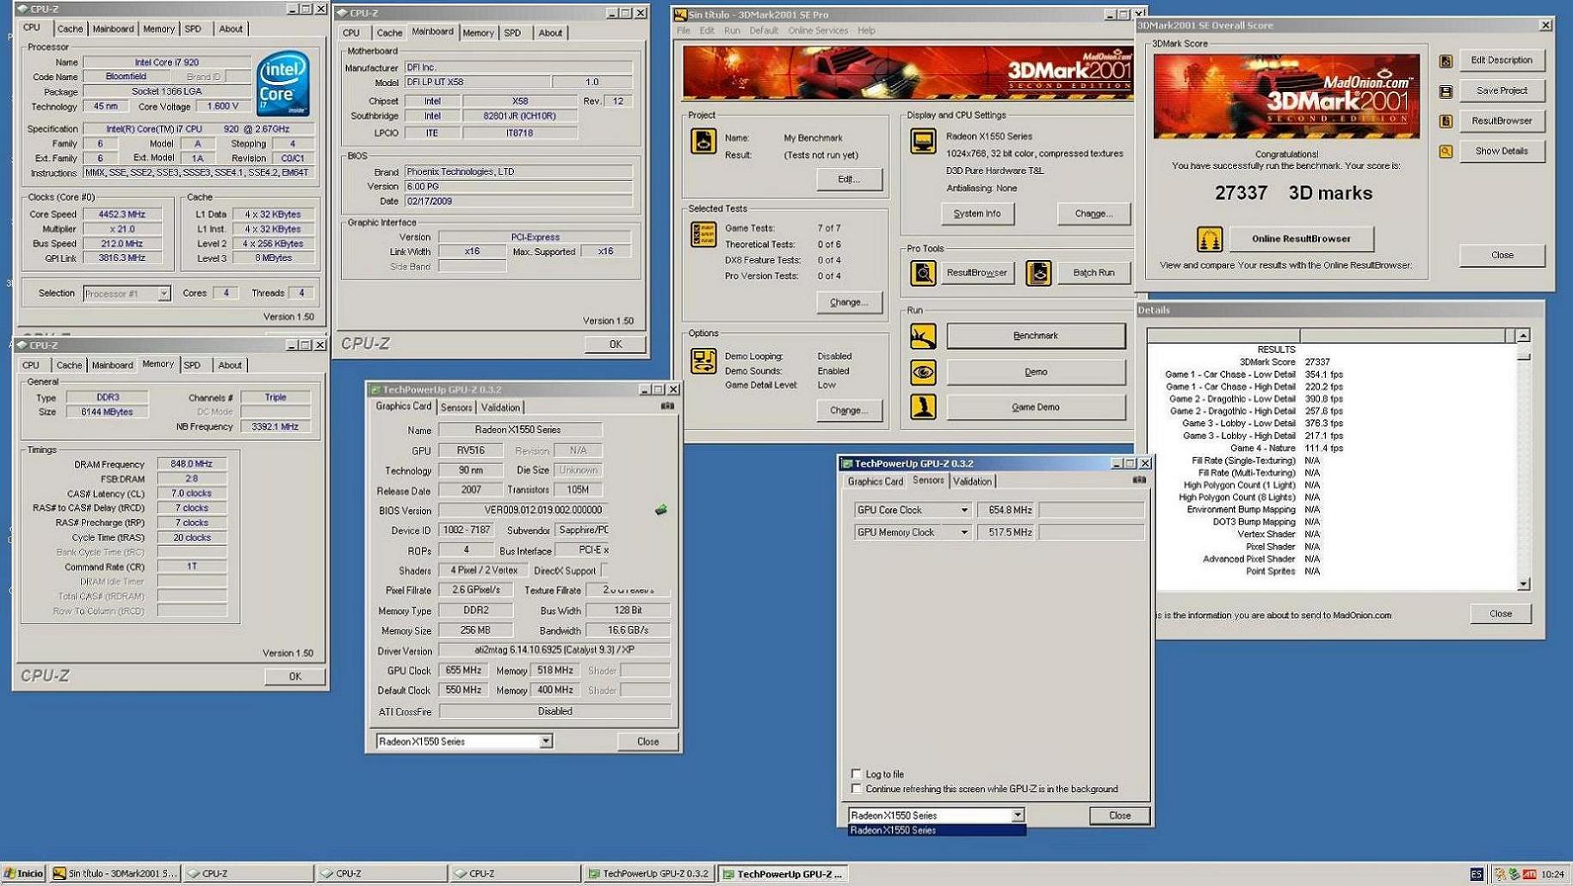This screenshot has height=886, width=1573.
Task: Open the File menu in 3DMark2001
Action: (x=684, y=30)
